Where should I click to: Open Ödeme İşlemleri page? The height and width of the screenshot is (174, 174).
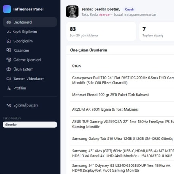click(30, 60)
